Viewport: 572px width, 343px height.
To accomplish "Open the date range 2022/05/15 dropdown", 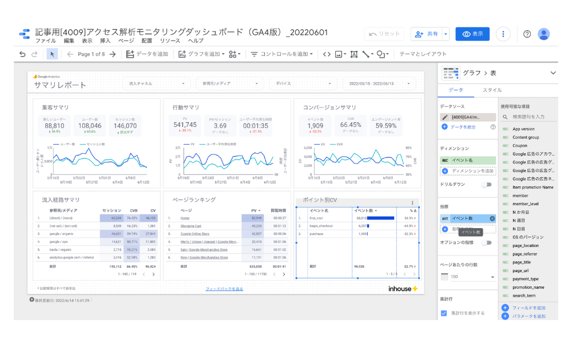I will [x=379, y=84].
